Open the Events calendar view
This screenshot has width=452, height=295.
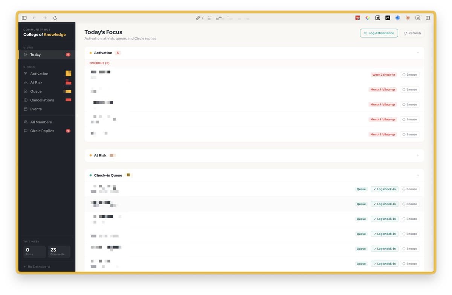36,109
